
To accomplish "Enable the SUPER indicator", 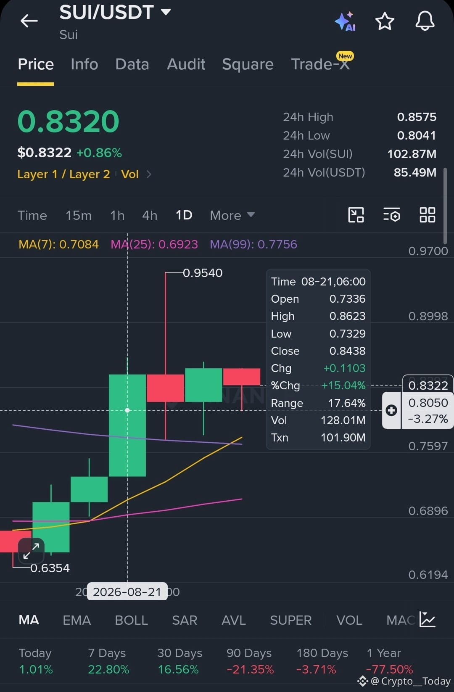I will tap(290, 620).
